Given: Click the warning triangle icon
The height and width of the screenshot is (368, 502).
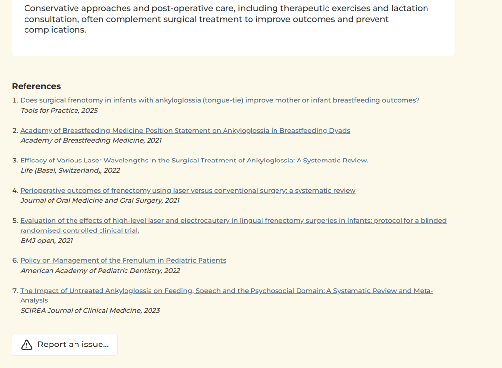Looking at the screenshot, I should tap(27, 345).
